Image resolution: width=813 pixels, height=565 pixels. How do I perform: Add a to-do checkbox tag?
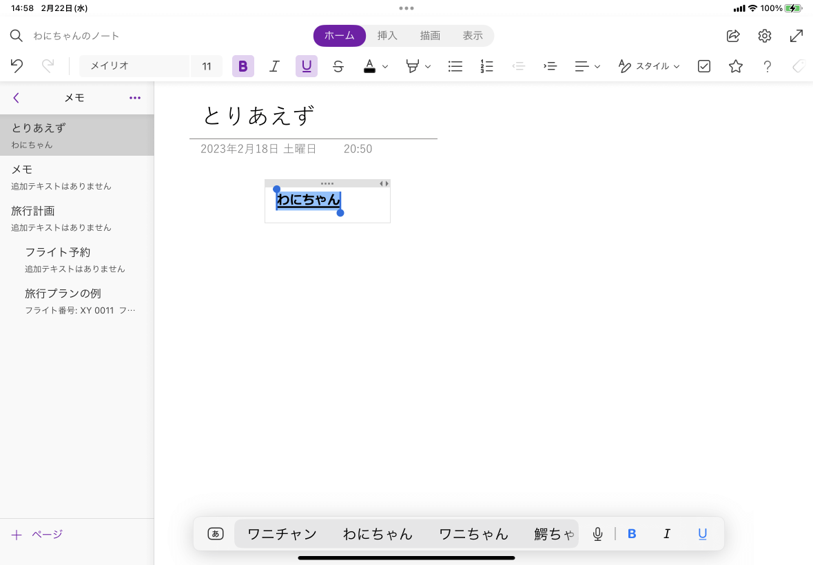704,66
